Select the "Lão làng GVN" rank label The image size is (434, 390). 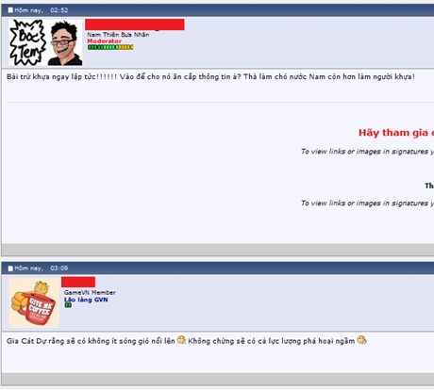86,300
